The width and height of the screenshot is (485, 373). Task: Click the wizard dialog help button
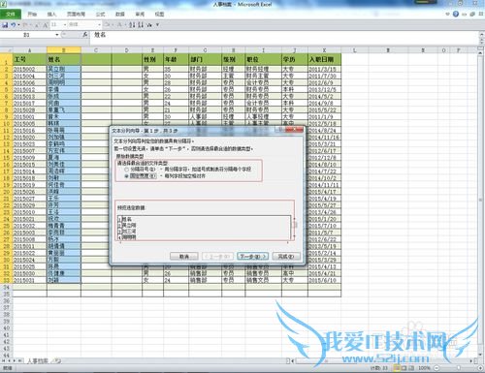tap(280, 130)
